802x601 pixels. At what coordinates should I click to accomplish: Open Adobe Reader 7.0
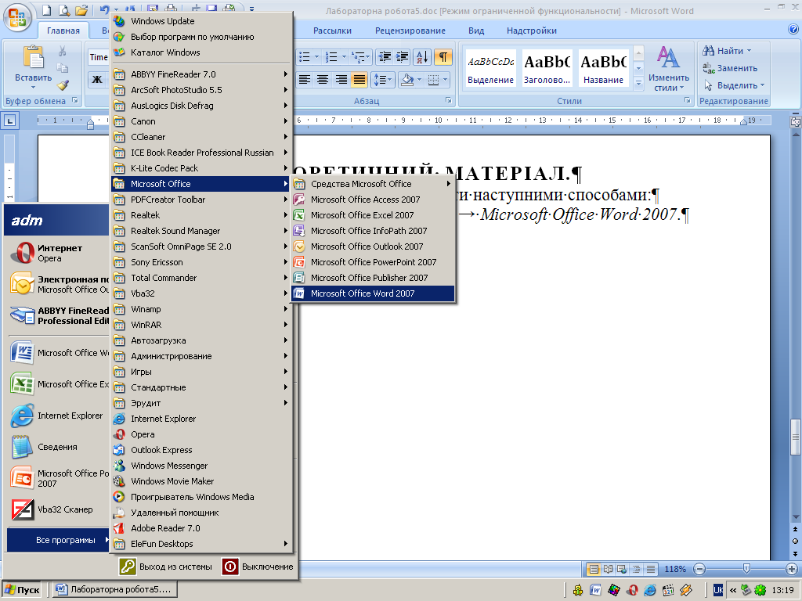pos(201,528)
